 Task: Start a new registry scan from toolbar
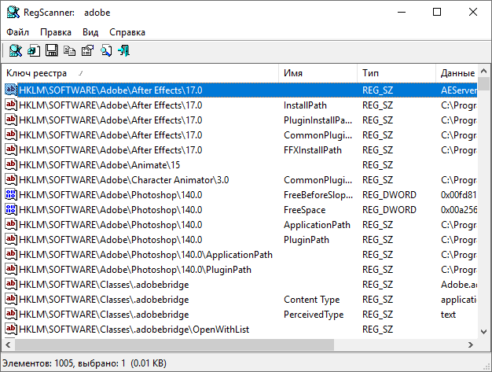15,50
